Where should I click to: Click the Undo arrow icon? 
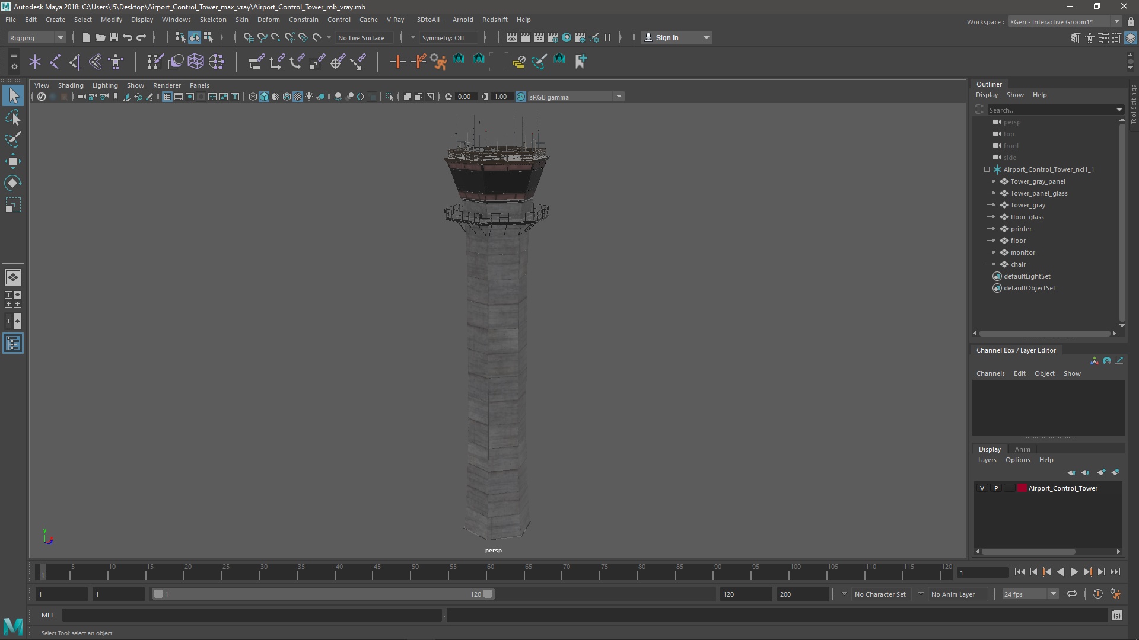tap(127, 37)
